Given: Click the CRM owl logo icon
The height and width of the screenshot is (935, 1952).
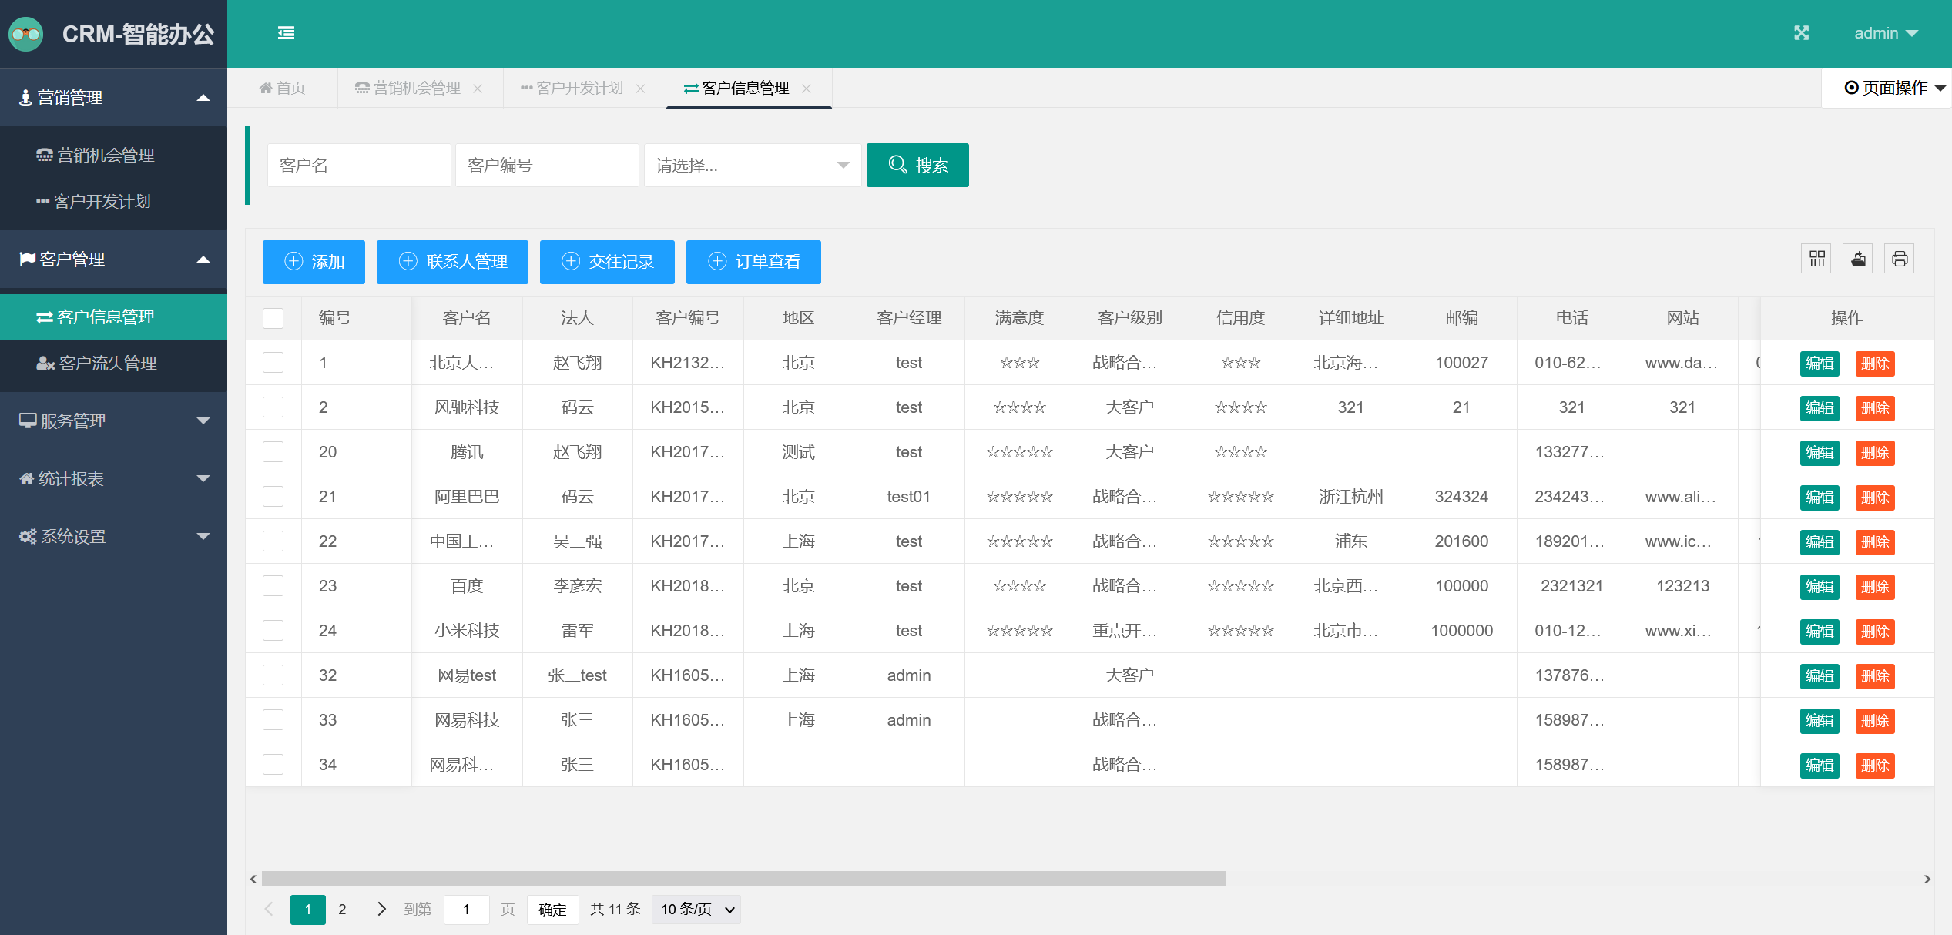Looking at the screenshot, I should click(26, 34).
